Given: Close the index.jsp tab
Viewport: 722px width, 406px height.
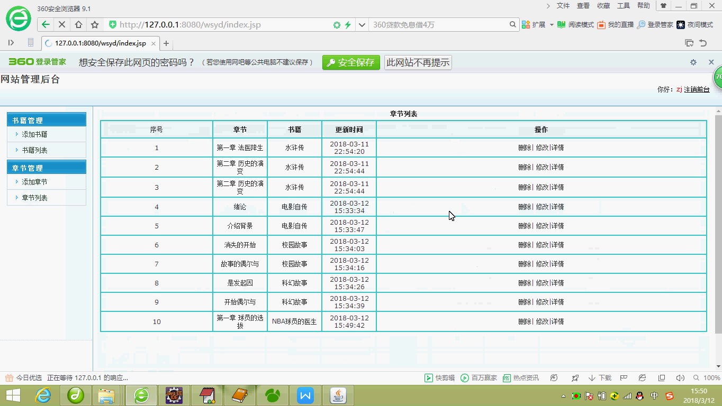Looking at the screenshot, I should click(x=154, y=43).
